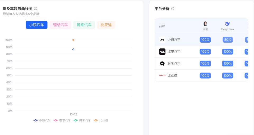
Task: Click the 10-12 date label on the axis
Action: [x=73, y=114]
